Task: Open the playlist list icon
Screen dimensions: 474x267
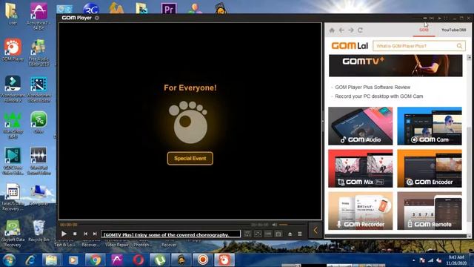Action: coord(299,234)
